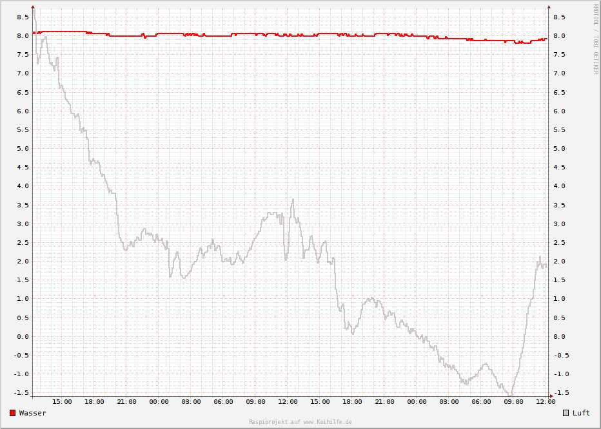Click the gray line spike above 3.5

tap(293, 200)
